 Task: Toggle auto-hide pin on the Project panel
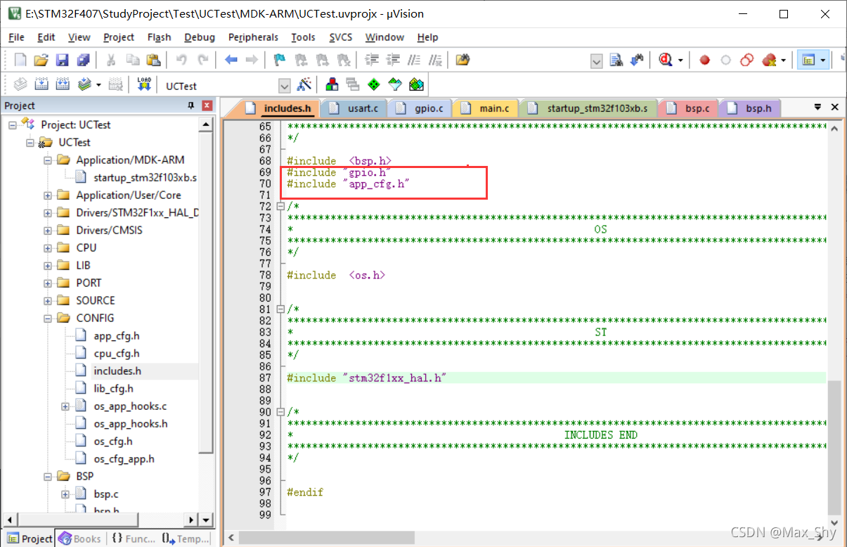coord(190,105)
